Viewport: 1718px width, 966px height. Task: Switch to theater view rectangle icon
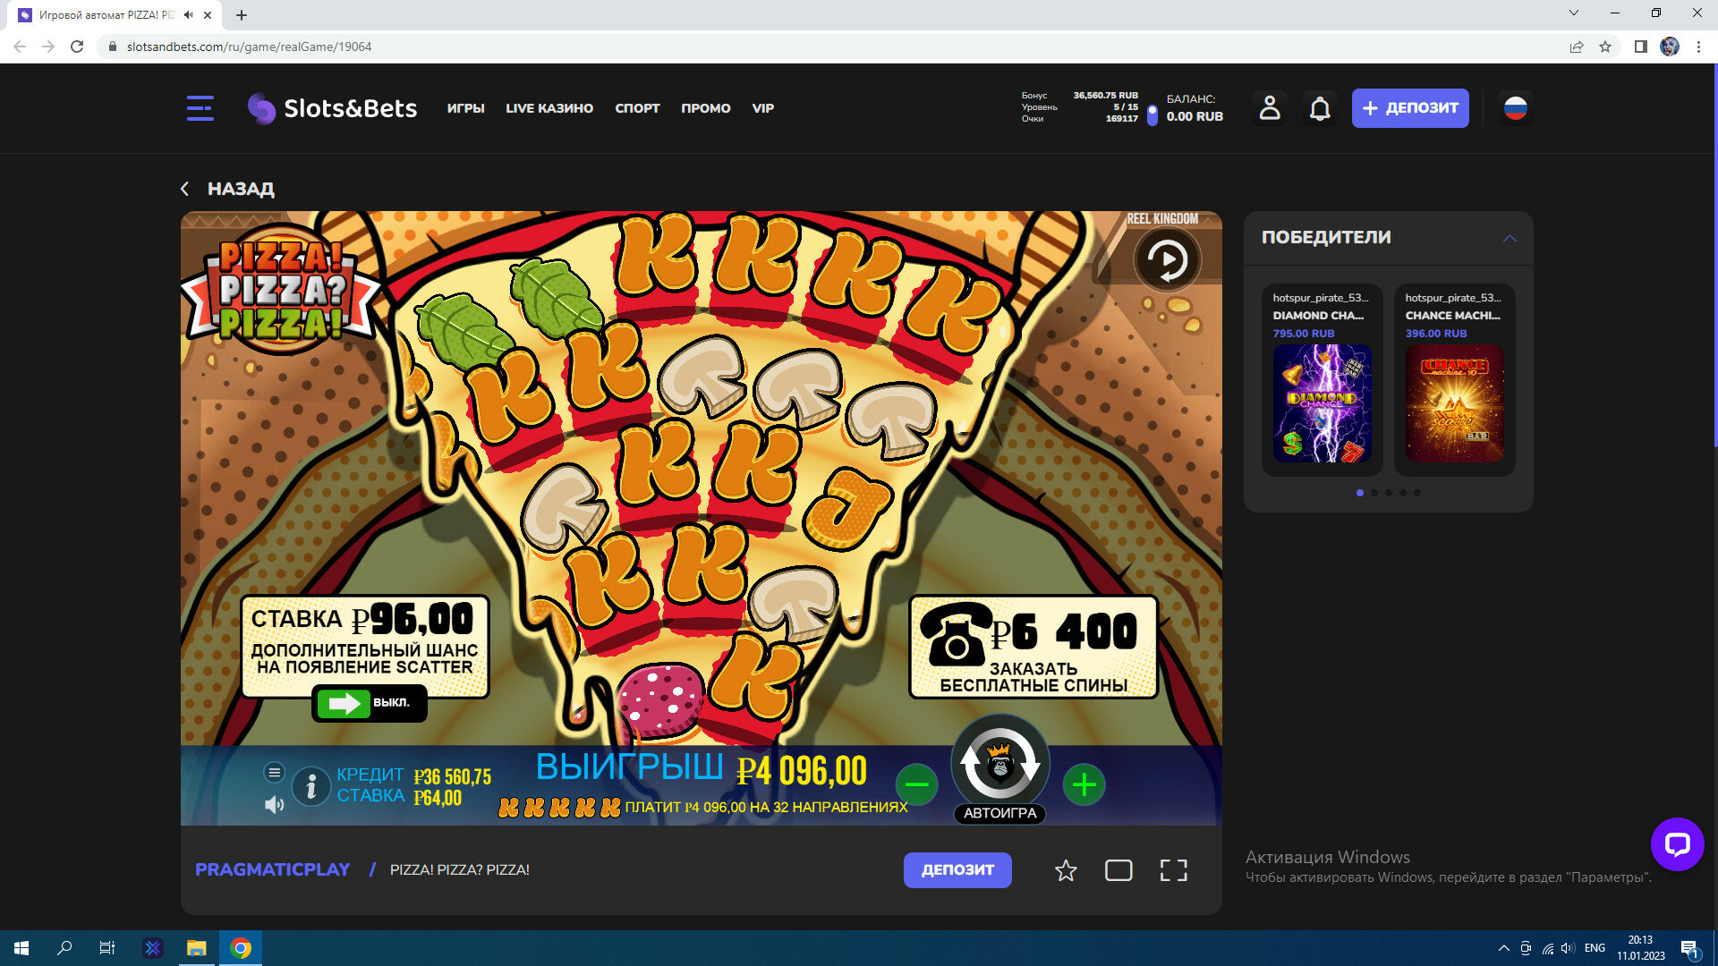pos(1118,870)
